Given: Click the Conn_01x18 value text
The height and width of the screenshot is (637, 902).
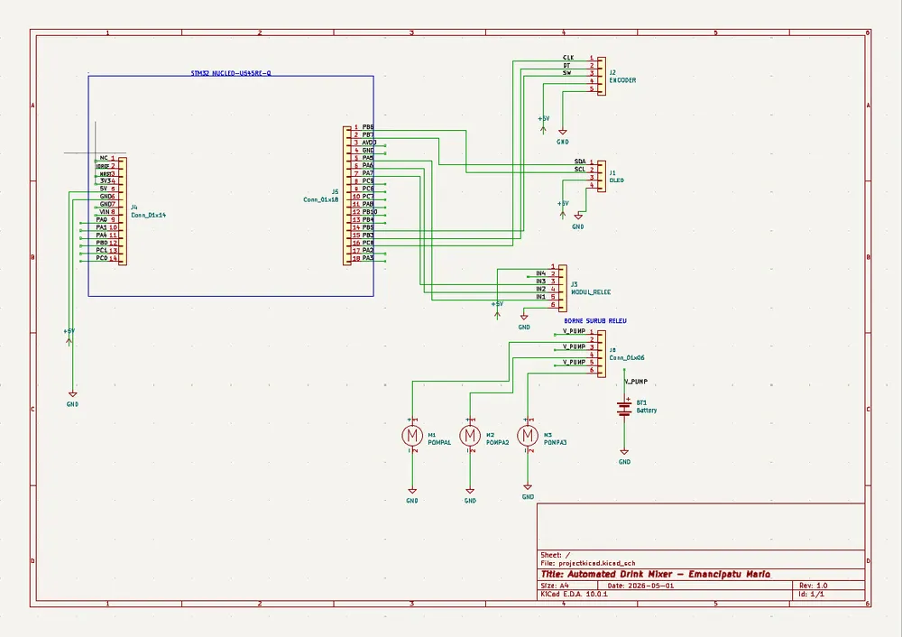Looking at the screenshot, I should pyautogui.click(x=321, y=199).
